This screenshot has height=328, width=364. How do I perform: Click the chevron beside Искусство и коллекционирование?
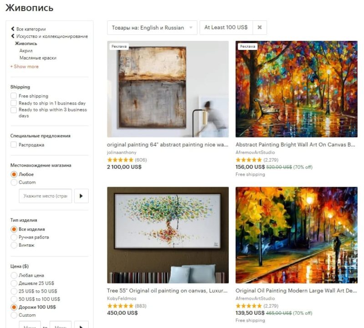coord(13,36)
